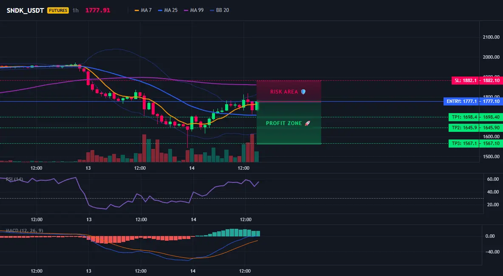
Task: Click the latest glowing green candle
Action: coord(257,106)
